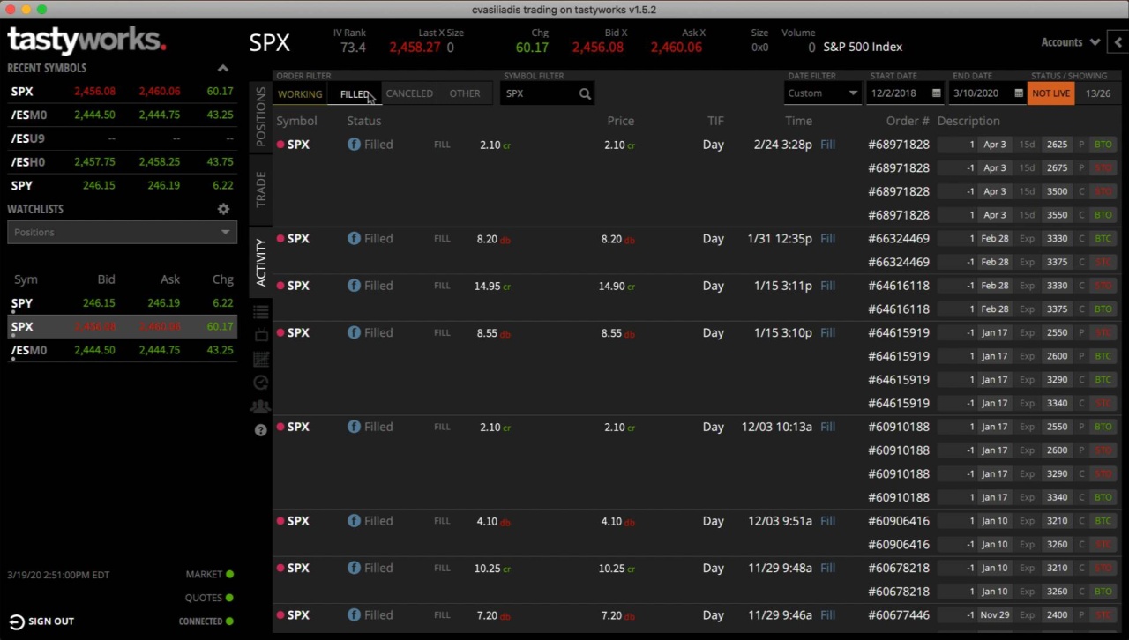Toggle the Working order filter
Viewport: 1129px width, 640px height.
point(300,93)
